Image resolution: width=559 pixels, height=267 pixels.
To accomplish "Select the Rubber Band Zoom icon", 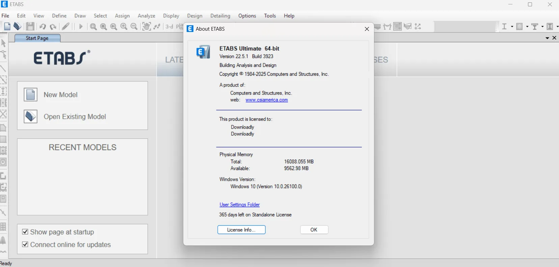I will (94, 27).
